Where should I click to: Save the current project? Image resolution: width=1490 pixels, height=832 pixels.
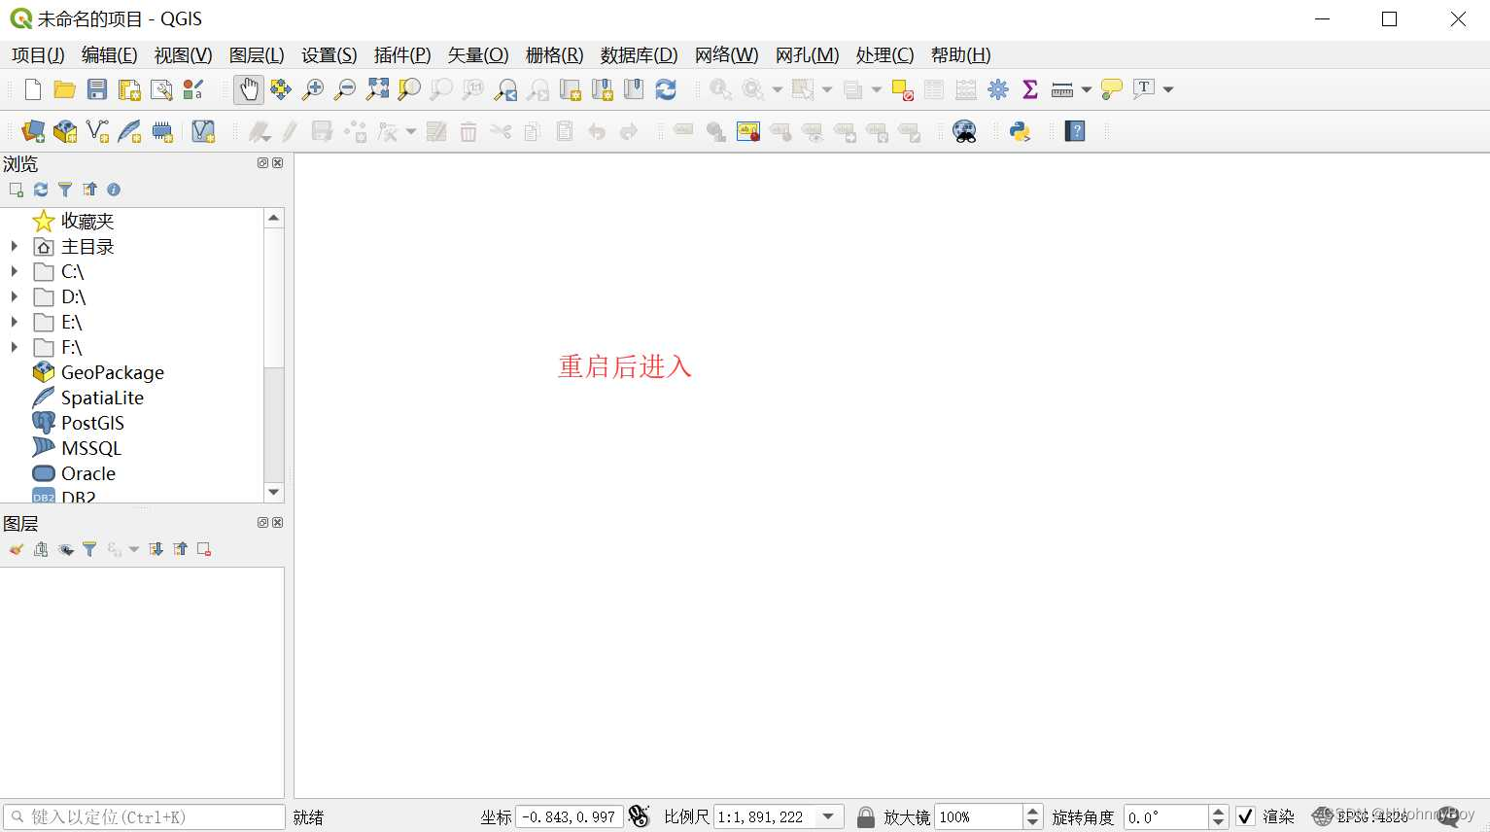96,88
